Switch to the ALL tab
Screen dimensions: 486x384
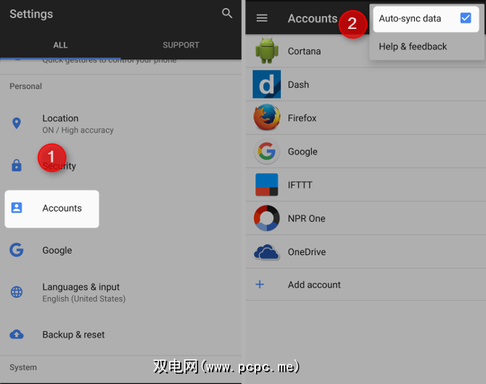click(x=60, y=45)
